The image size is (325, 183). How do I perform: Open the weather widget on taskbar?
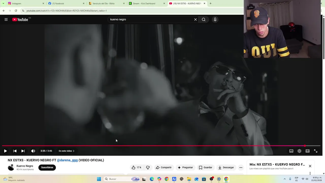click(x=14, y=179)
